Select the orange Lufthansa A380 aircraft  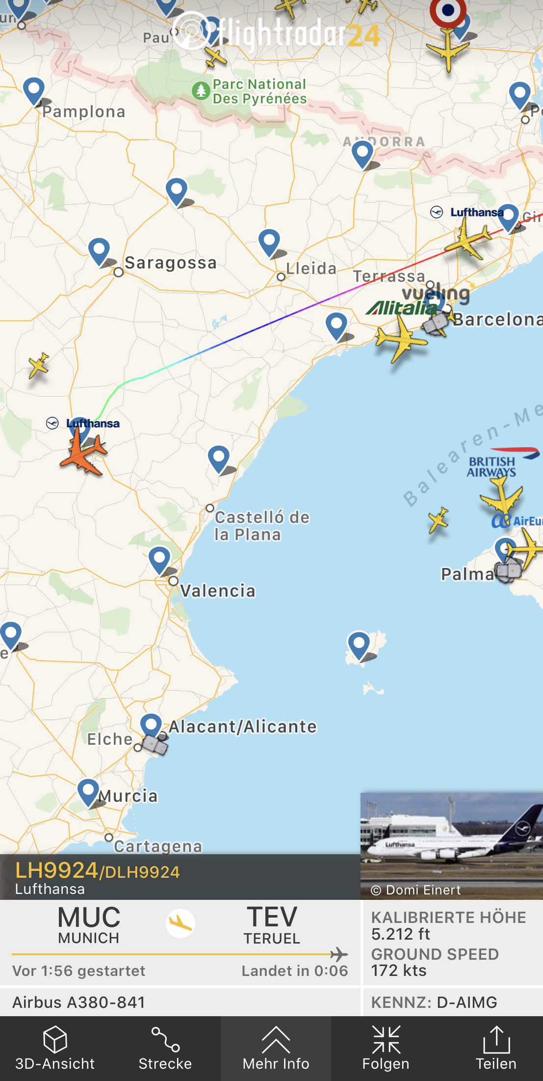(x=84, y=453)
